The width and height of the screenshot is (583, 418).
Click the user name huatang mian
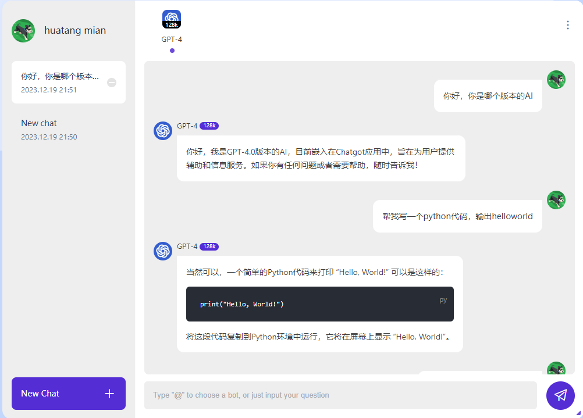tap(75, 30)
